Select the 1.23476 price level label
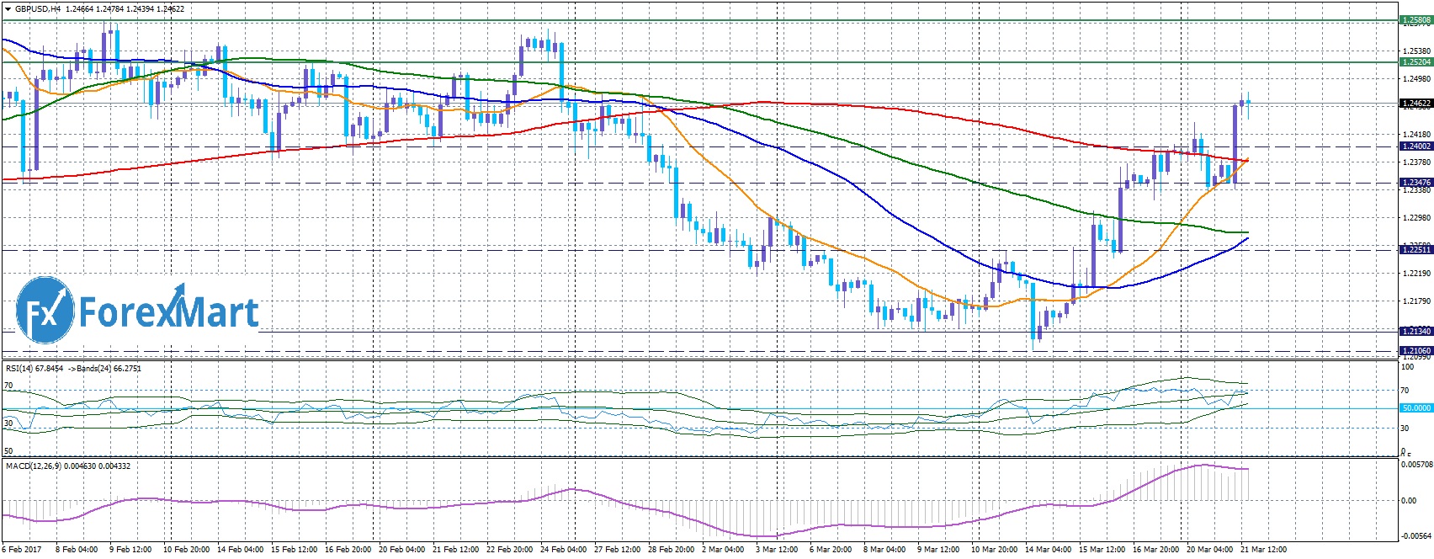The width and height of the screenshot is (1434, 559). tap(1415, 183)
